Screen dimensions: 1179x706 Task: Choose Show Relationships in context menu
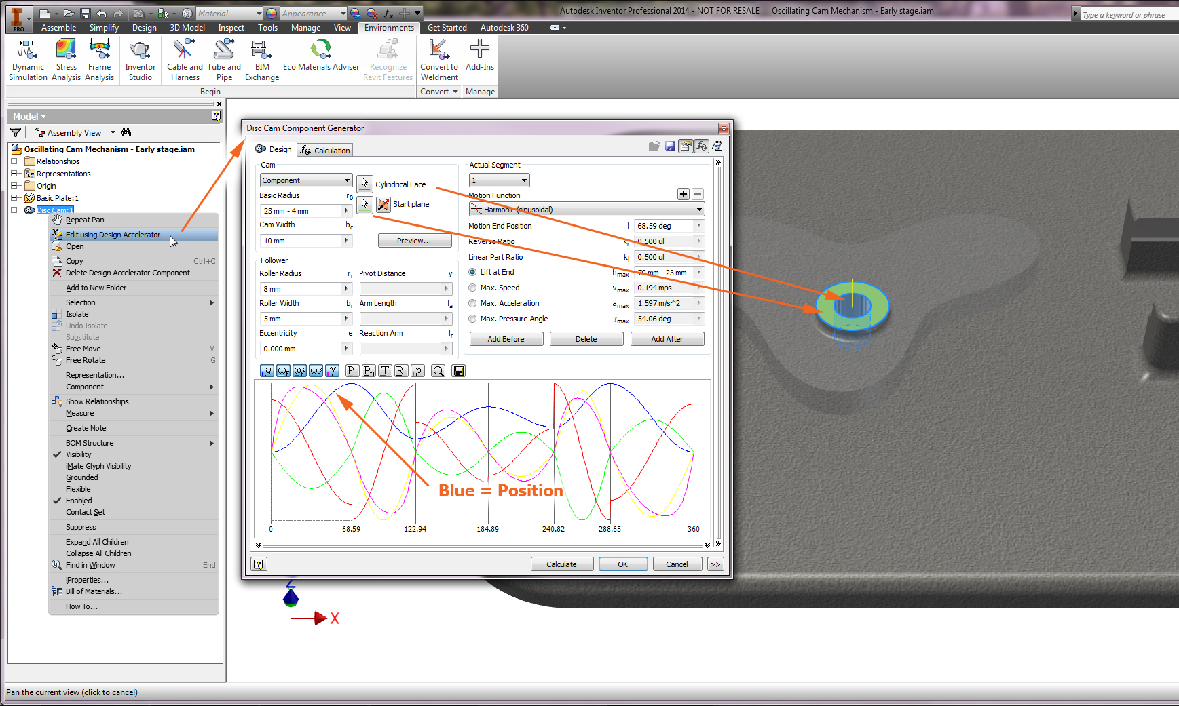[x=134, y=401]
